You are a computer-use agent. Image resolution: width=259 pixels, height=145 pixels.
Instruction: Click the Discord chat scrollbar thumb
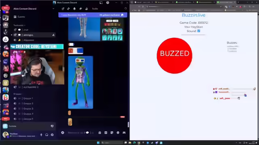128,124
